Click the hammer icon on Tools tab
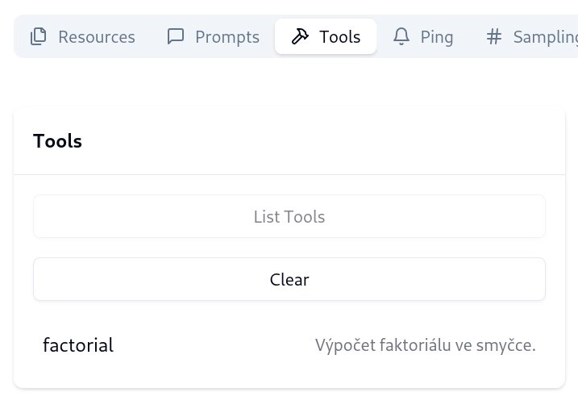This screenshot has width=578, height=409. (300, 36)
